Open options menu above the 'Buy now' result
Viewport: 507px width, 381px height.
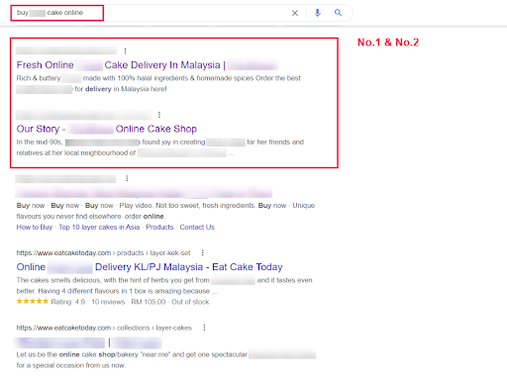pyautogui.click(x=127, y=178)
